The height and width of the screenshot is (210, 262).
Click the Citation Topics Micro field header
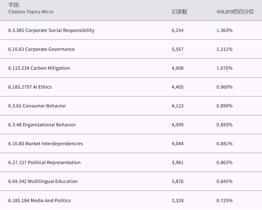click(31, 12)
